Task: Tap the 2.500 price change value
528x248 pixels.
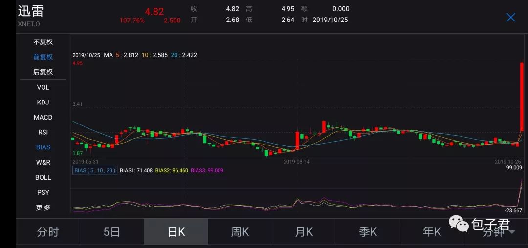Action: click(x=172, y=21)
